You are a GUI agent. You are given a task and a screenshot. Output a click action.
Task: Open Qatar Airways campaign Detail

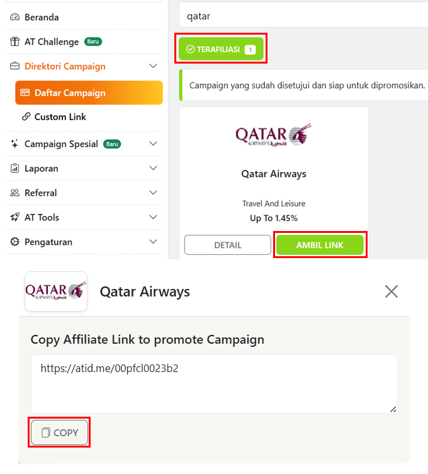click(x=227, y=245)
